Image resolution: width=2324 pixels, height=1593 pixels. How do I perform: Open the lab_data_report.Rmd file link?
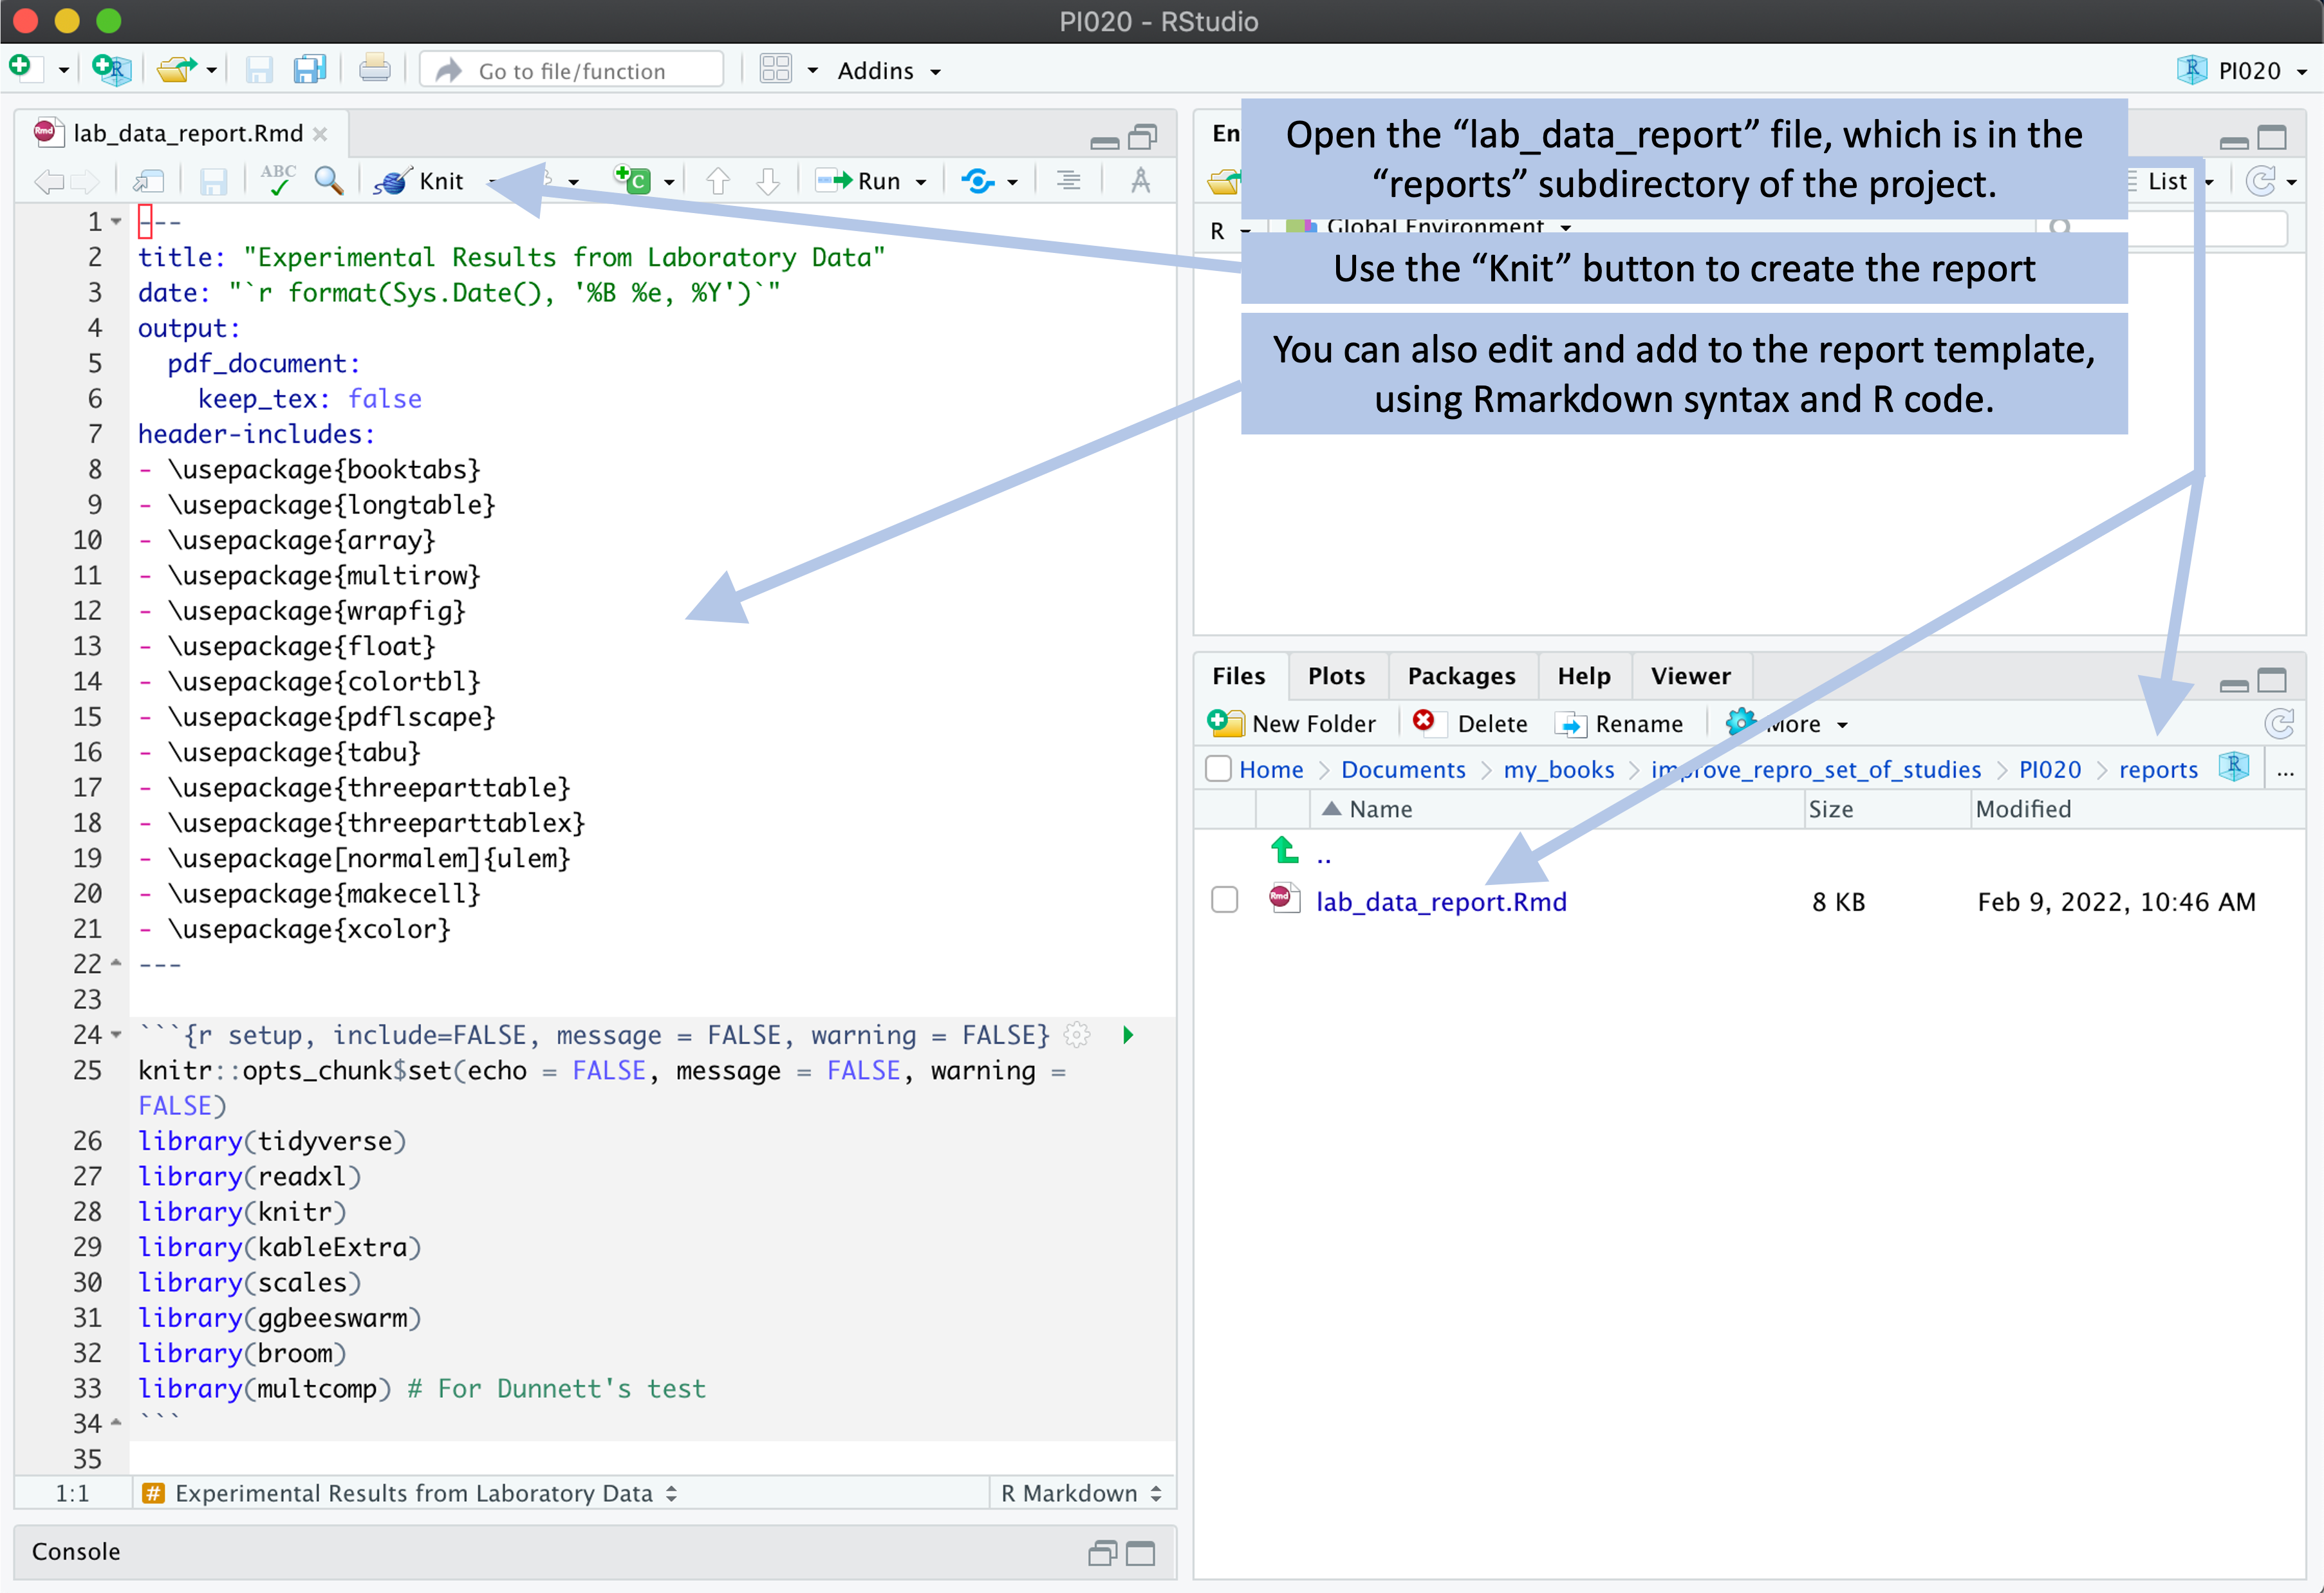1441,901
